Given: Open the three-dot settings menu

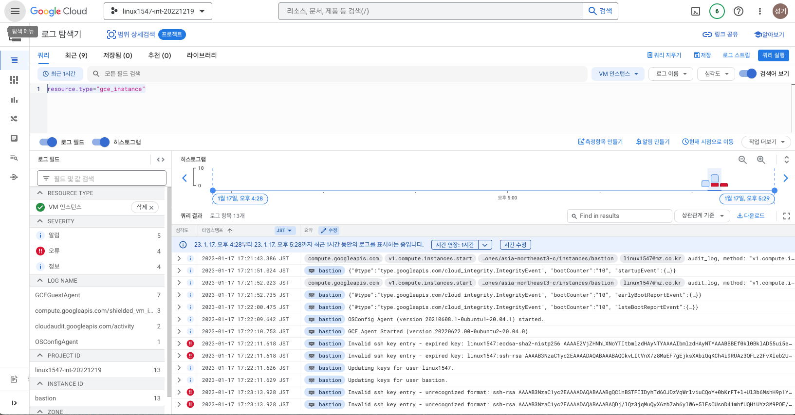Looking at the screenshot, I should (759, 11).
